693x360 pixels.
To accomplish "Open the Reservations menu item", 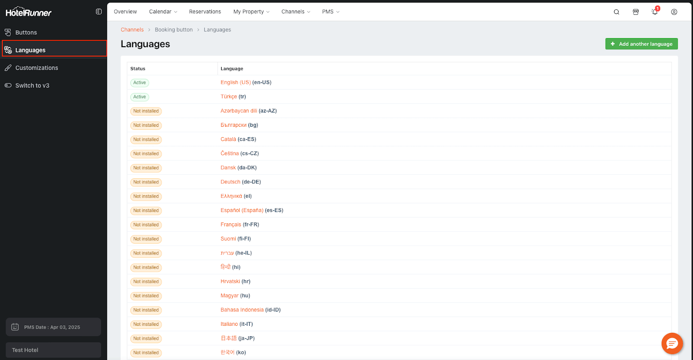I will click(x=205, y=12).
